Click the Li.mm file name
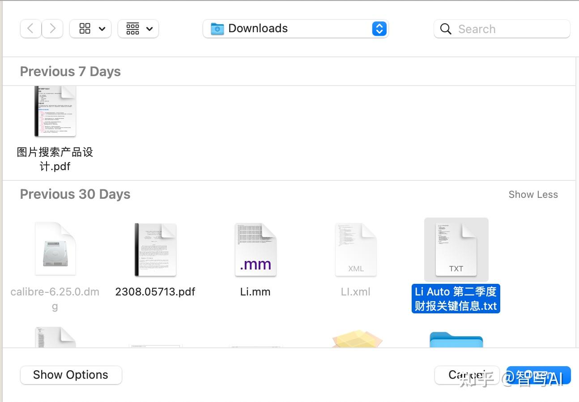The height and width of the screenshot is (402, 579). (255, 292)
